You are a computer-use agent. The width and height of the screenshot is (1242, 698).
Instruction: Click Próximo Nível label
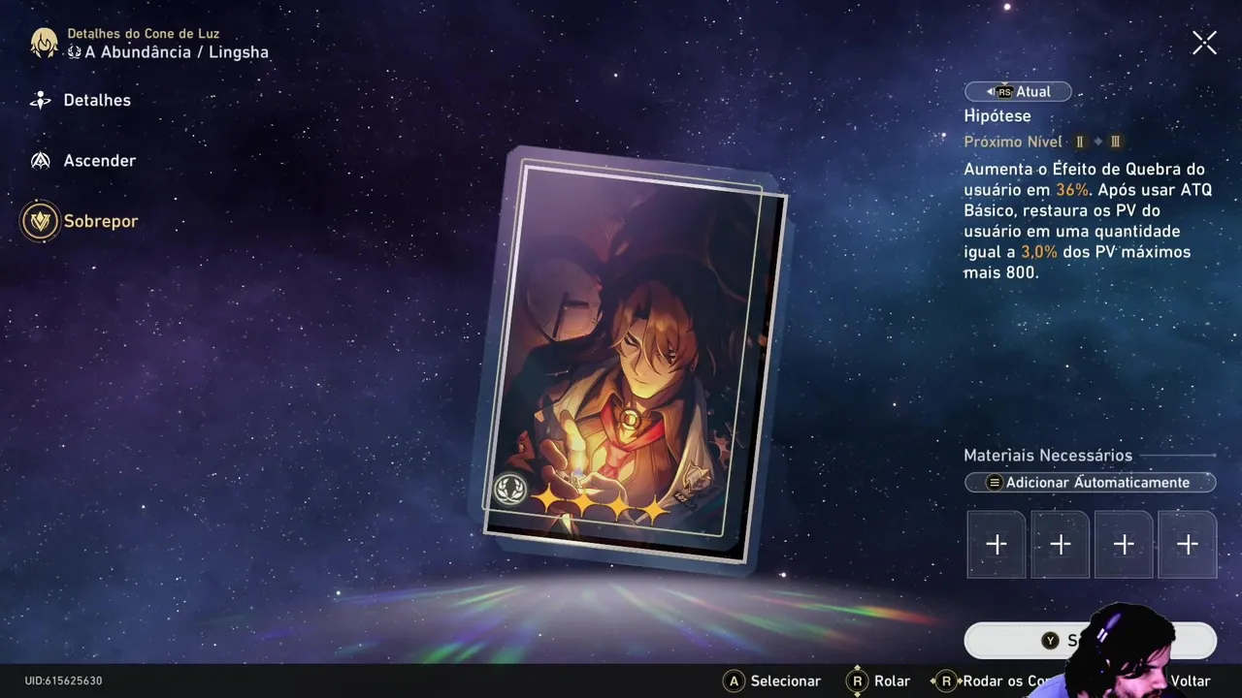coord(1013,142)
